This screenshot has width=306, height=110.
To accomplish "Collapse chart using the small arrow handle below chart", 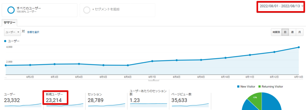I will pyautogui.click(x=154, y=80).
